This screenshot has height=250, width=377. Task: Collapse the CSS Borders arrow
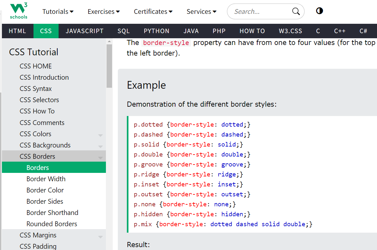coord(100,158)
